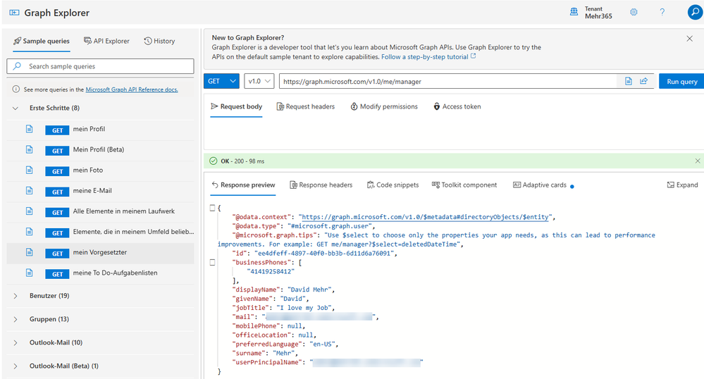Select the Request headers tab
704x379 pixels.
(x=305, y=106)
